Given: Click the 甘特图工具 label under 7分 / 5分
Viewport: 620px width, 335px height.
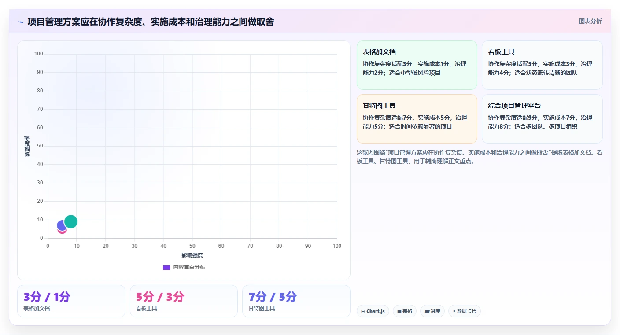Looking at the screenshot, I should click(x=262, y=309).
